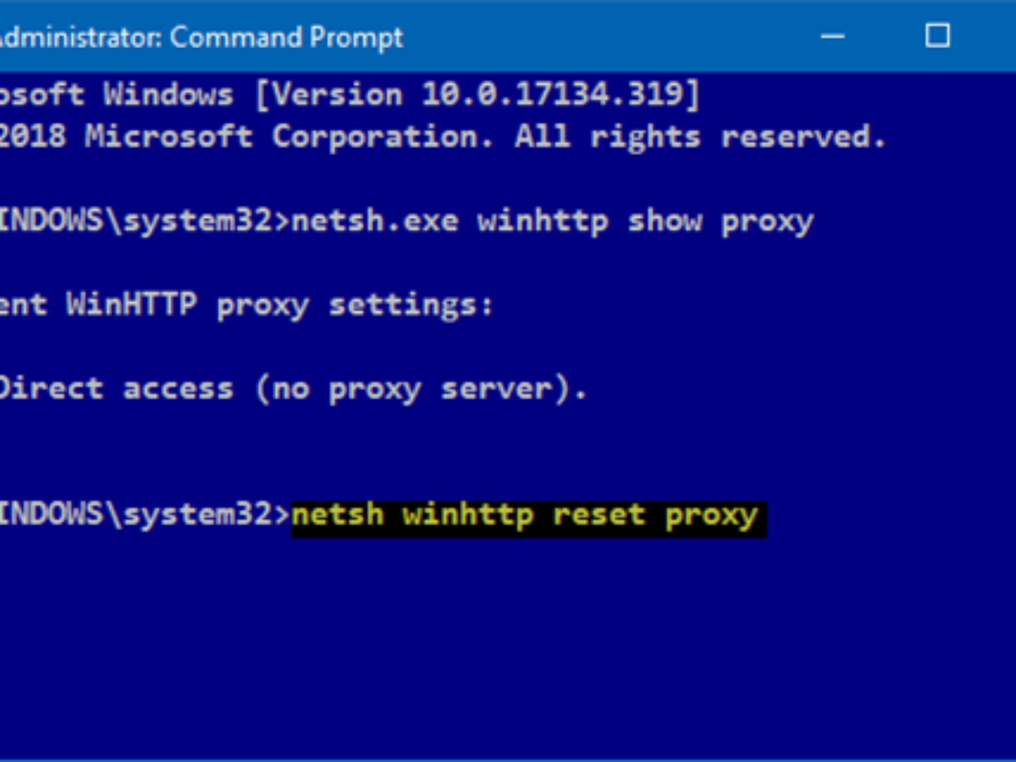This screenshot has height=762, width=1016.
Task: Click the "netsh.exe" word in first command
Action: (x=375, y=221)
